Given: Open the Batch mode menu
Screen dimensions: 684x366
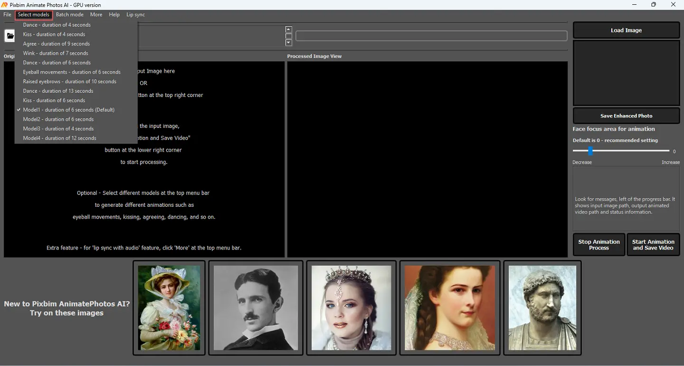Looking at the screenshot, I should 70,15.
